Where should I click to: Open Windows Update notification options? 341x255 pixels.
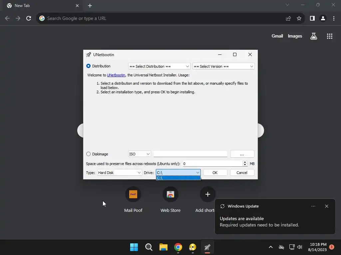(313, 206)
